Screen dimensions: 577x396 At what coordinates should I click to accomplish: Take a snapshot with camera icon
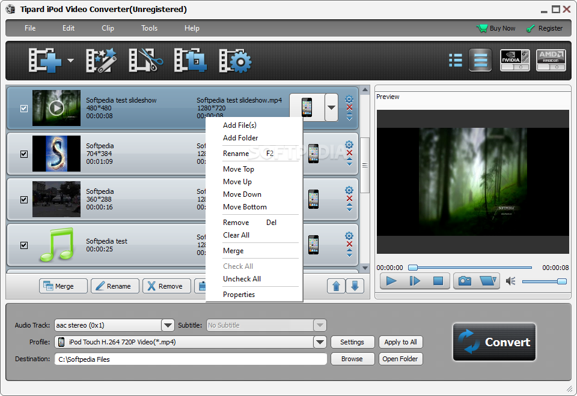(x=465, y=281)
